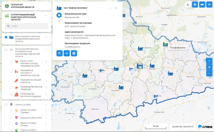The image size is (214, 132).
Task: Collapse the ОАО Имени Гагарина card chevron
Action: pos(110,8)
